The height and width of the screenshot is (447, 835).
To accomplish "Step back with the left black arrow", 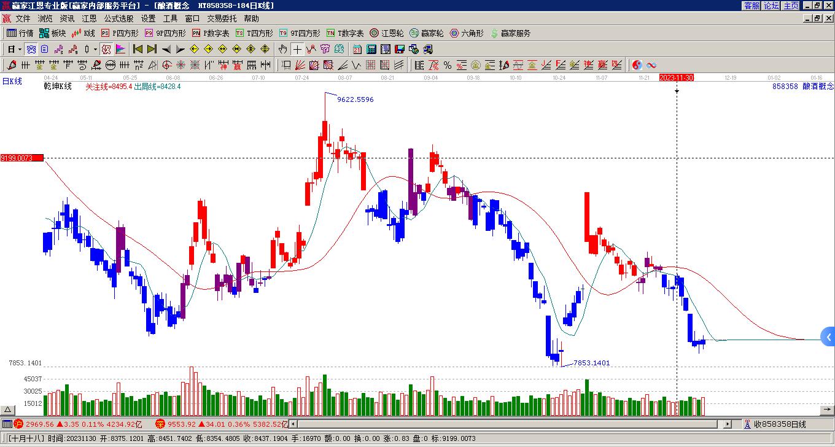I will click(x=166, y=49).
